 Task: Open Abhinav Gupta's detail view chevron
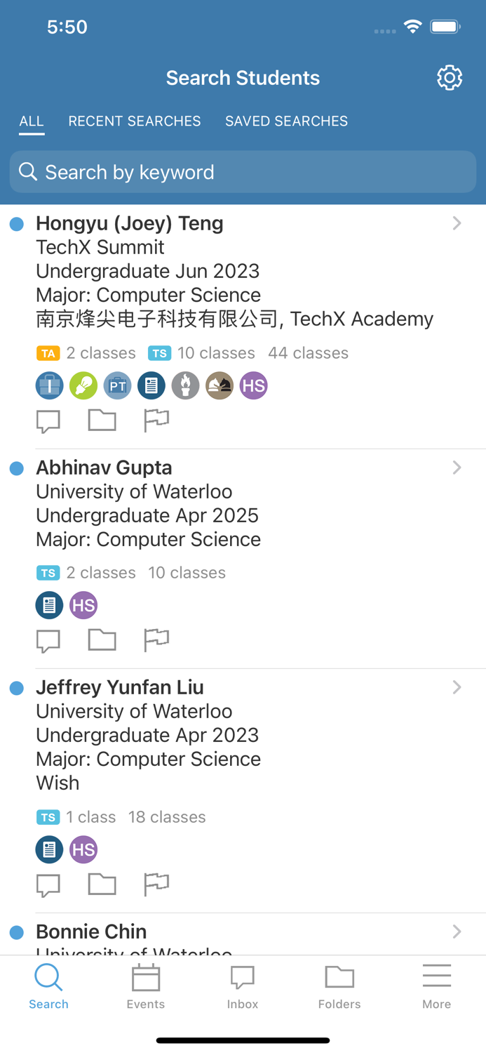[x=457, y=467]
